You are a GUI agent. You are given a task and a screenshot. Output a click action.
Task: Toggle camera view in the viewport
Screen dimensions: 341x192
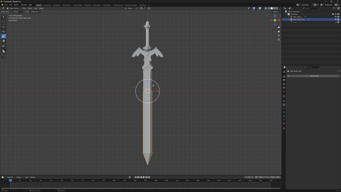279,35
